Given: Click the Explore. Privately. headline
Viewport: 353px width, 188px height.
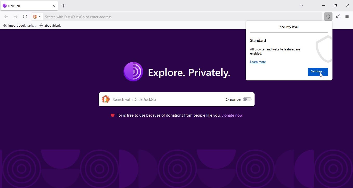Looking at the screenshot, I should click(189, 72).
